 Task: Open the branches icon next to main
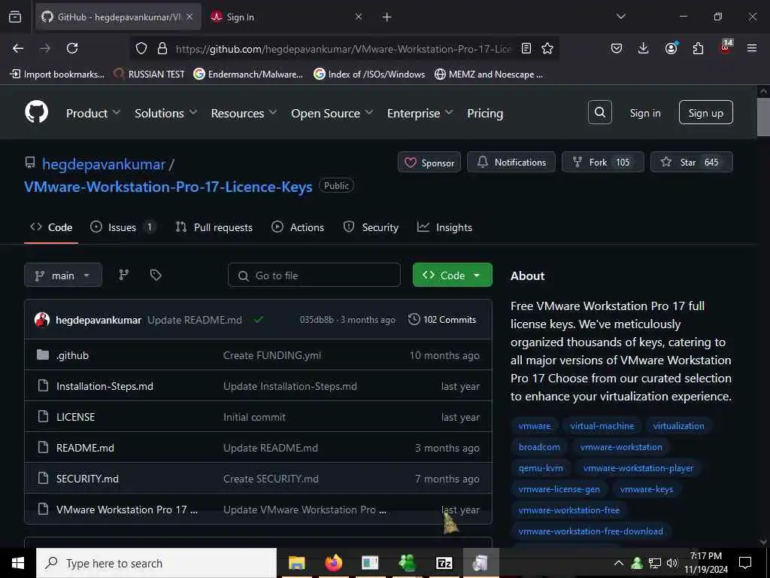(124, 275)
